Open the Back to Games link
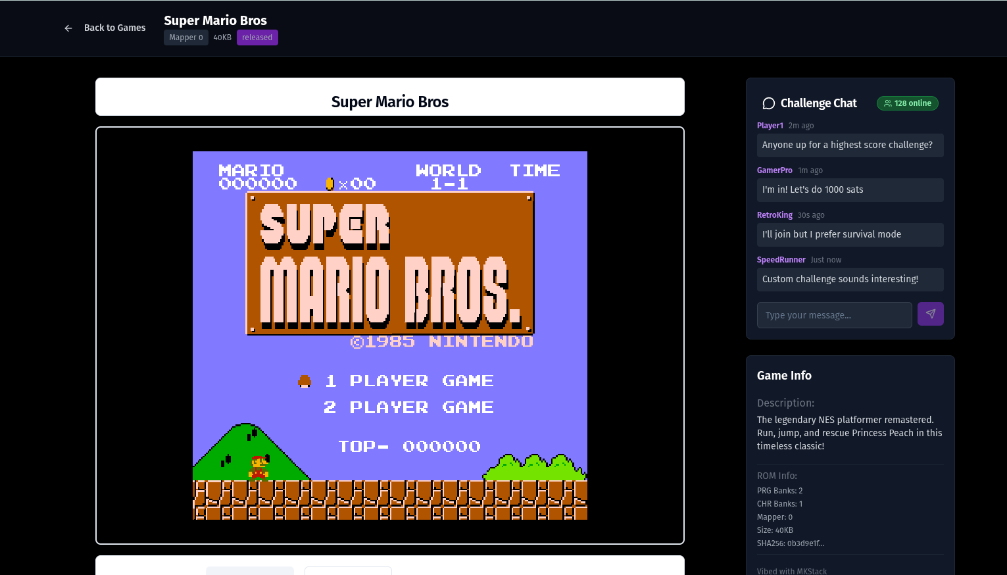Image resolution: width=1007 pixels, height=575 pixels. (114, 28)
